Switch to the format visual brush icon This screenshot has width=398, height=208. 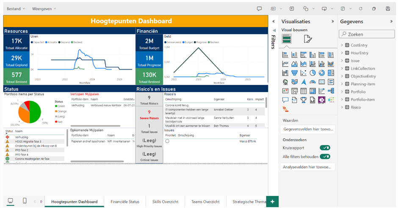point(308,39)
